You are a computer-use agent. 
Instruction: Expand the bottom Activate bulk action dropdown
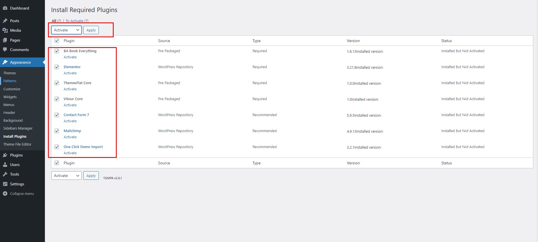click(x=67, y=176)
